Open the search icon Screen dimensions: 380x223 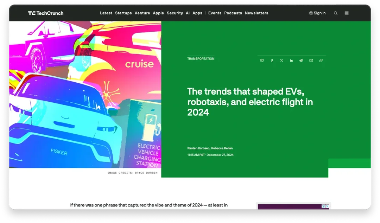[x=335, y=13]
